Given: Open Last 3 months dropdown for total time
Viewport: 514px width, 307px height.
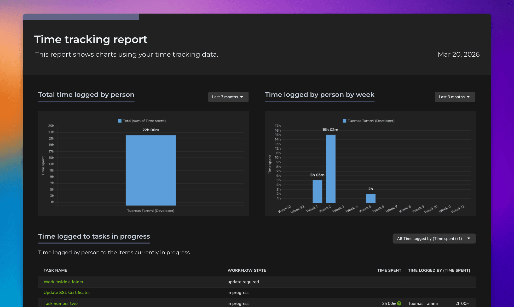Looking at the screenshot, I should coord(228,97).
